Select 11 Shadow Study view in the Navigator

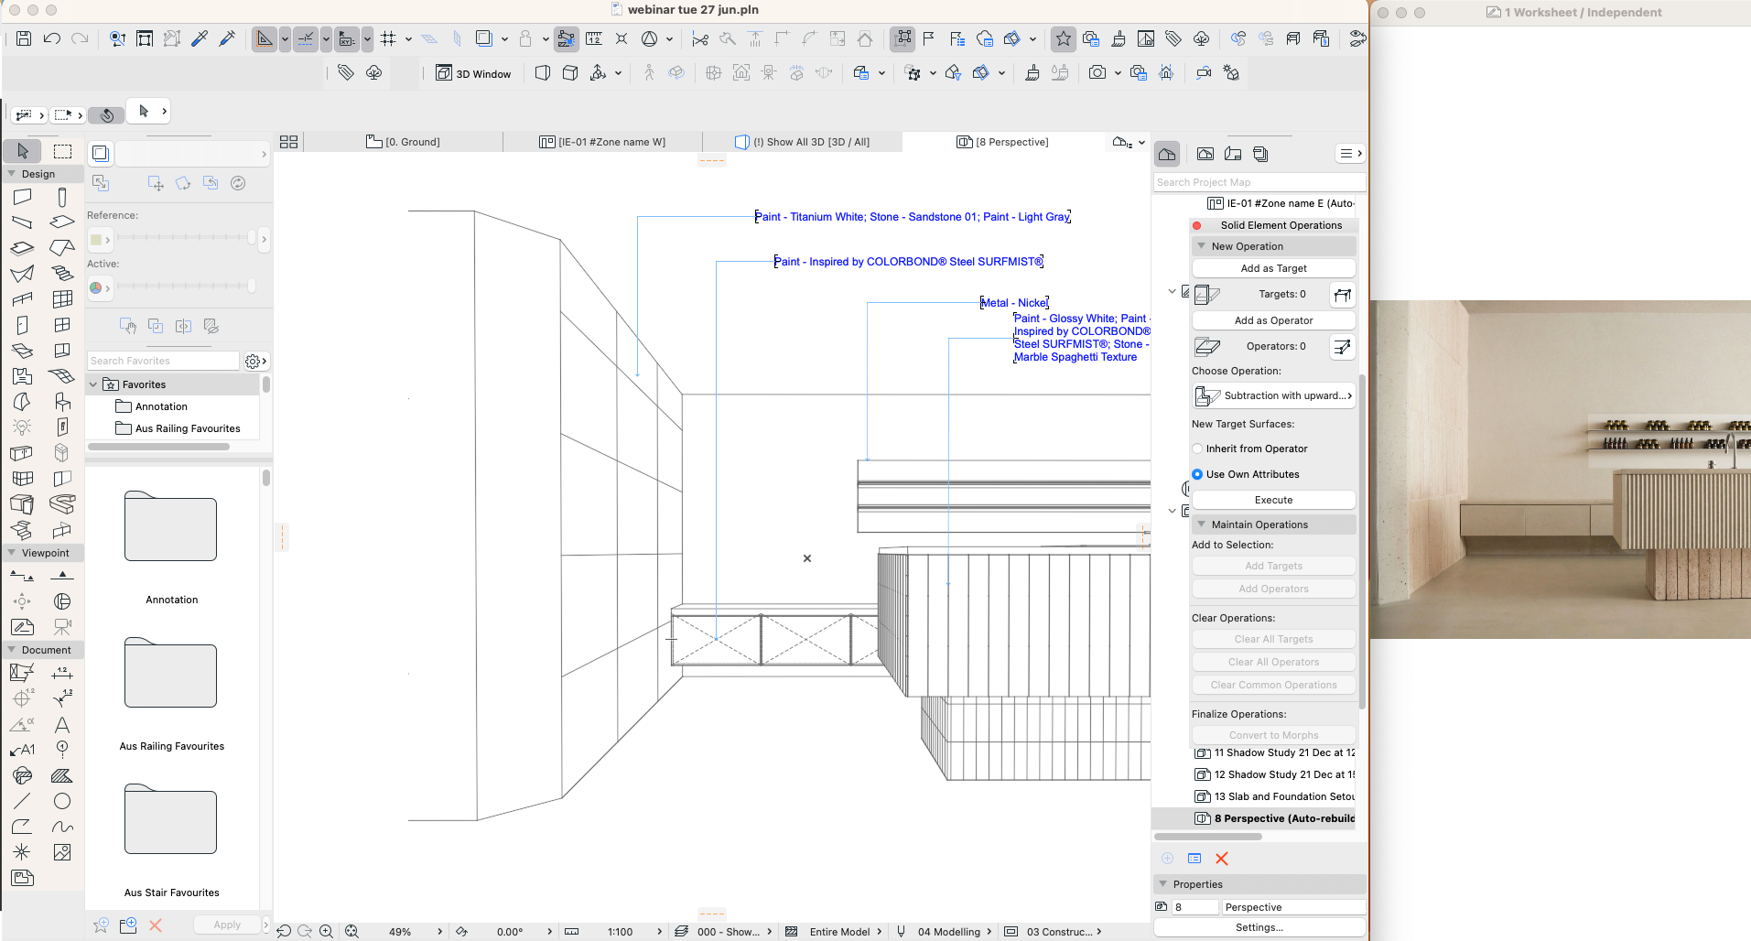1275,753
